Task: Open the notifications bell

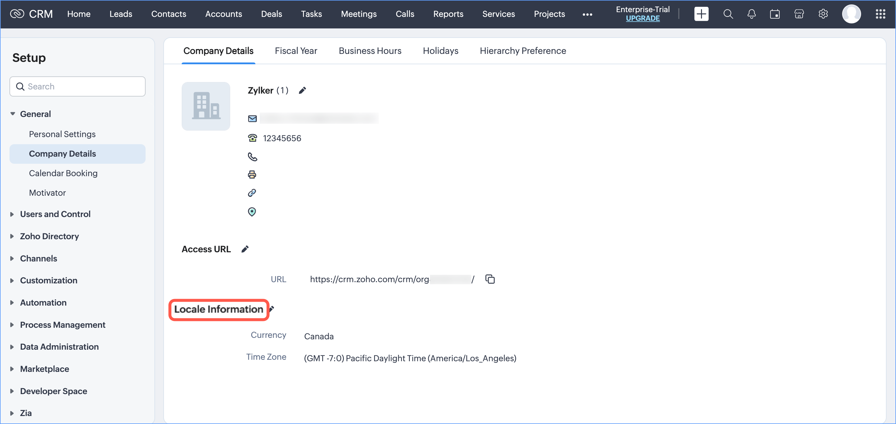Action: pyautogui.click(x=751, y=14)
